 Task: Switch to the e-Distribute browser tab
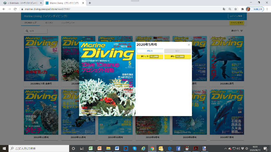tap(21, 3)
